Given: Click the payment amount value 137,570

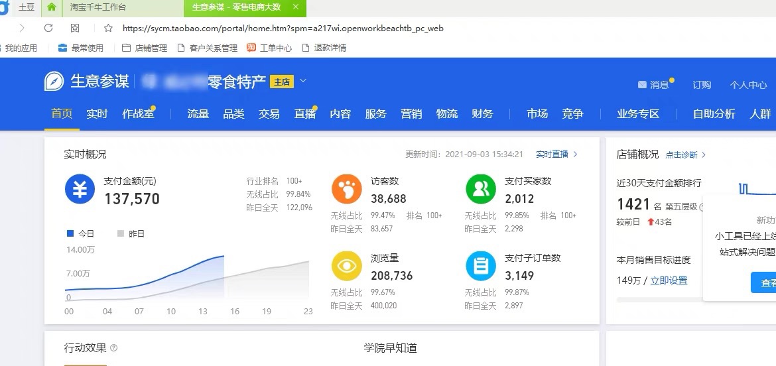Looking at the screenshot, I should coord(131,199).
